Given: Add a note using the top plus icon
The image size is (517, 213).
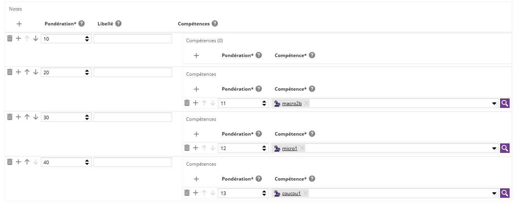Looking at the screenshot, I should [x=19, y=24].
